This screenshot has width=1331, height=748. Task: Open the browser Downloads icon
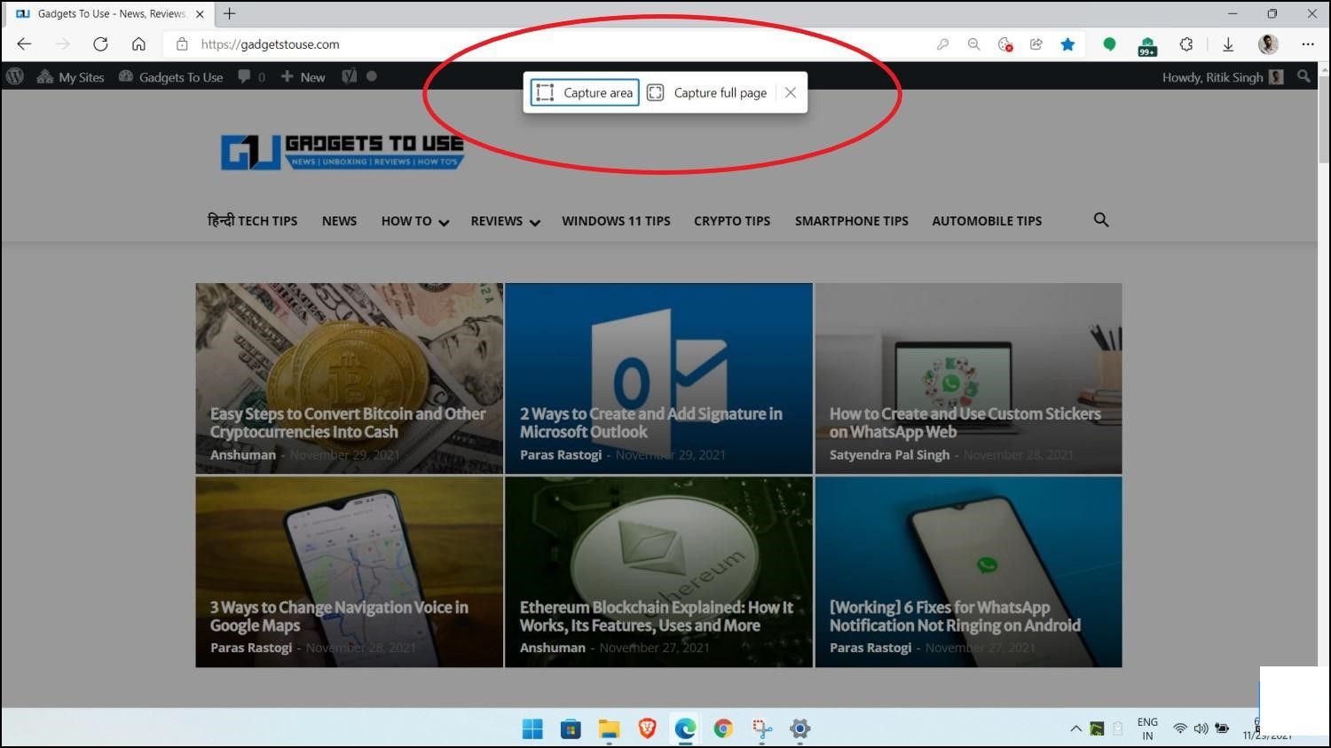tap(1228, 43)
